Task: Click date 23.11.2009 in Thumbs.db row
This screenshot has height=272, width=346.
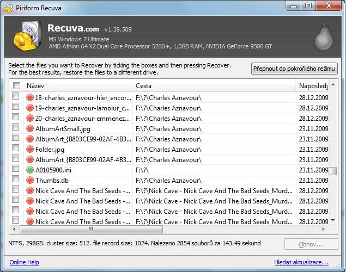Action: pyautogui.click(x=313, y=181)
